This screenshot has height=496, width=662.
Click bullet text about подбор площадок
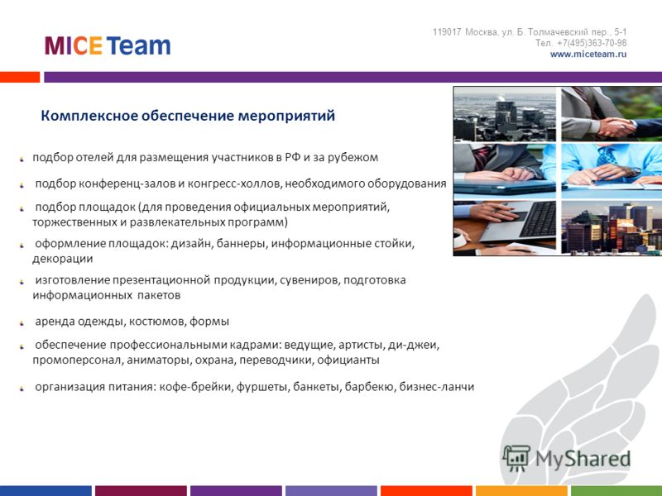pos(211,214)
